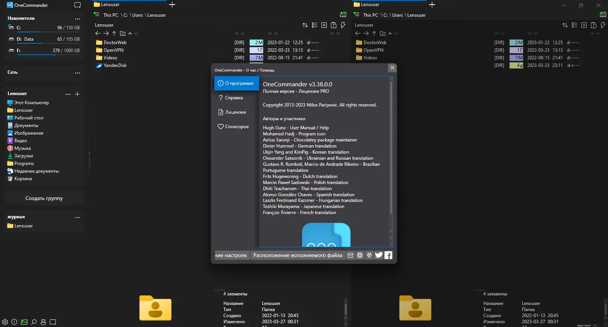Open Корзина in the sidebar favorites
Viewport: 608px width, 327px height.
tap(23, 179)
